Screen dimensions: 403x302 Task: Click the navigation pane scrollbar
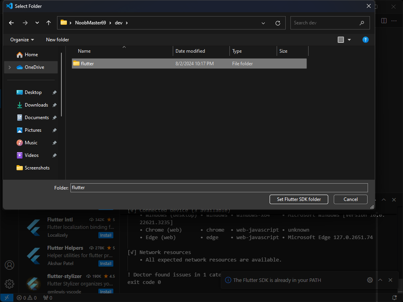coord(61,85)
